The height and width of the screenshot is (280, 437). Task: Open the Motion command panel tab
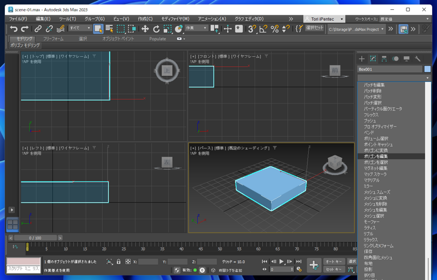[395, 59]
